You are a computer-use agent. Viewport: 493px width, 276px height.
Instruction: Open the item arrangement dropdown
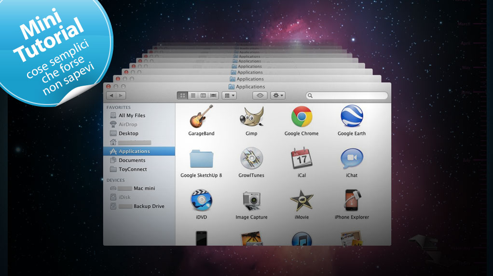click(229, 95)
